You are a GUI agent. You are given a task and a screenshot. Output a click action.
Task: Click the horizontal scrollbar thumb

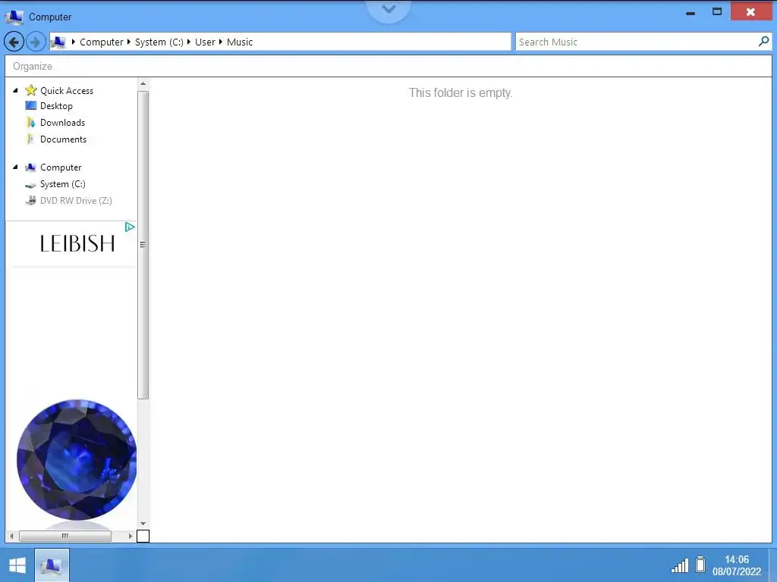(65, 536)
